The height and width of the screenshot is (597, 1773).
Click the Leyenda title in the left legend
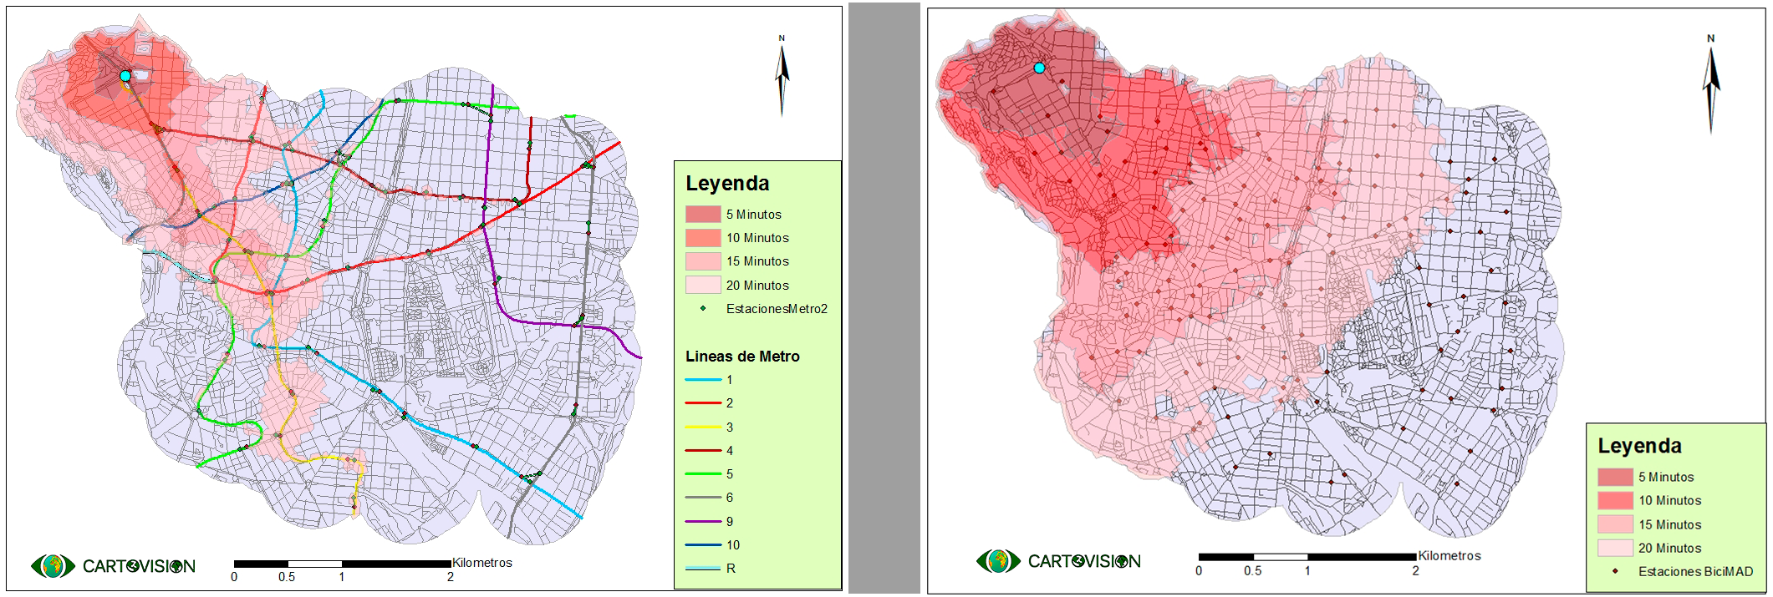pos(727,184)
